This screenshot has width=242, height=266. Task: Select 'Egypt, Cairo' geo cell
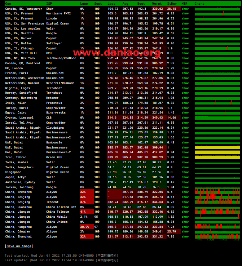[16, 113]
